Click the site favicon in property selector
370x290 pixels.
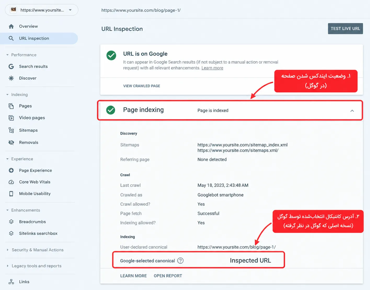(x=13, y=10)
